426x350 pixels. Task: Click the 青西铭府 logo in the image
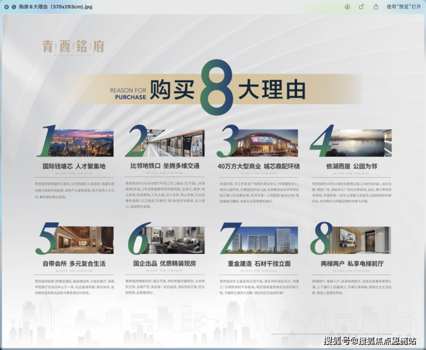73,47
